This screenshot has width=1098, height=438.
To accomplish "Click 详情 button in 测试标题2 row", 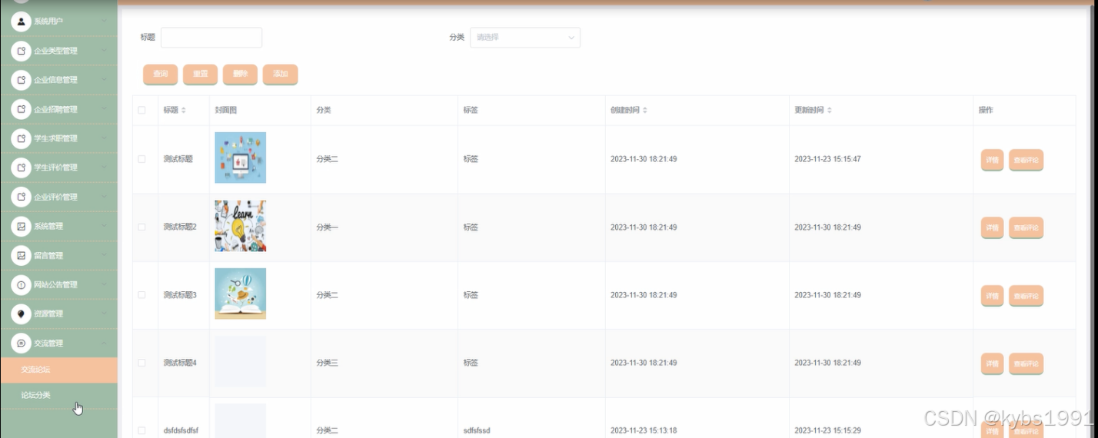I will pyautogui.click(x=992, y=227).
